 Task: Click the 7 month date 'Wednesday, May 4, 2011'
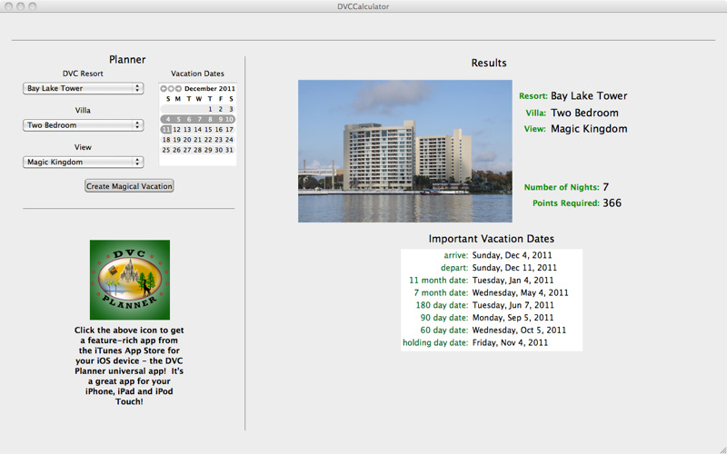(520, 292)
